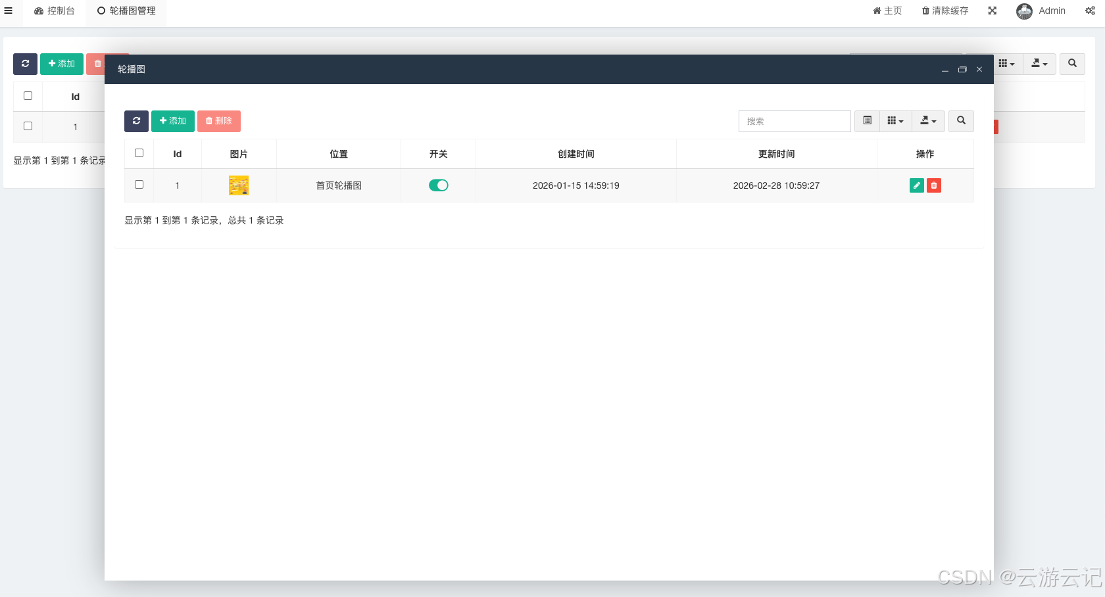Check the row checkbox for Id 1

[139, 185]
